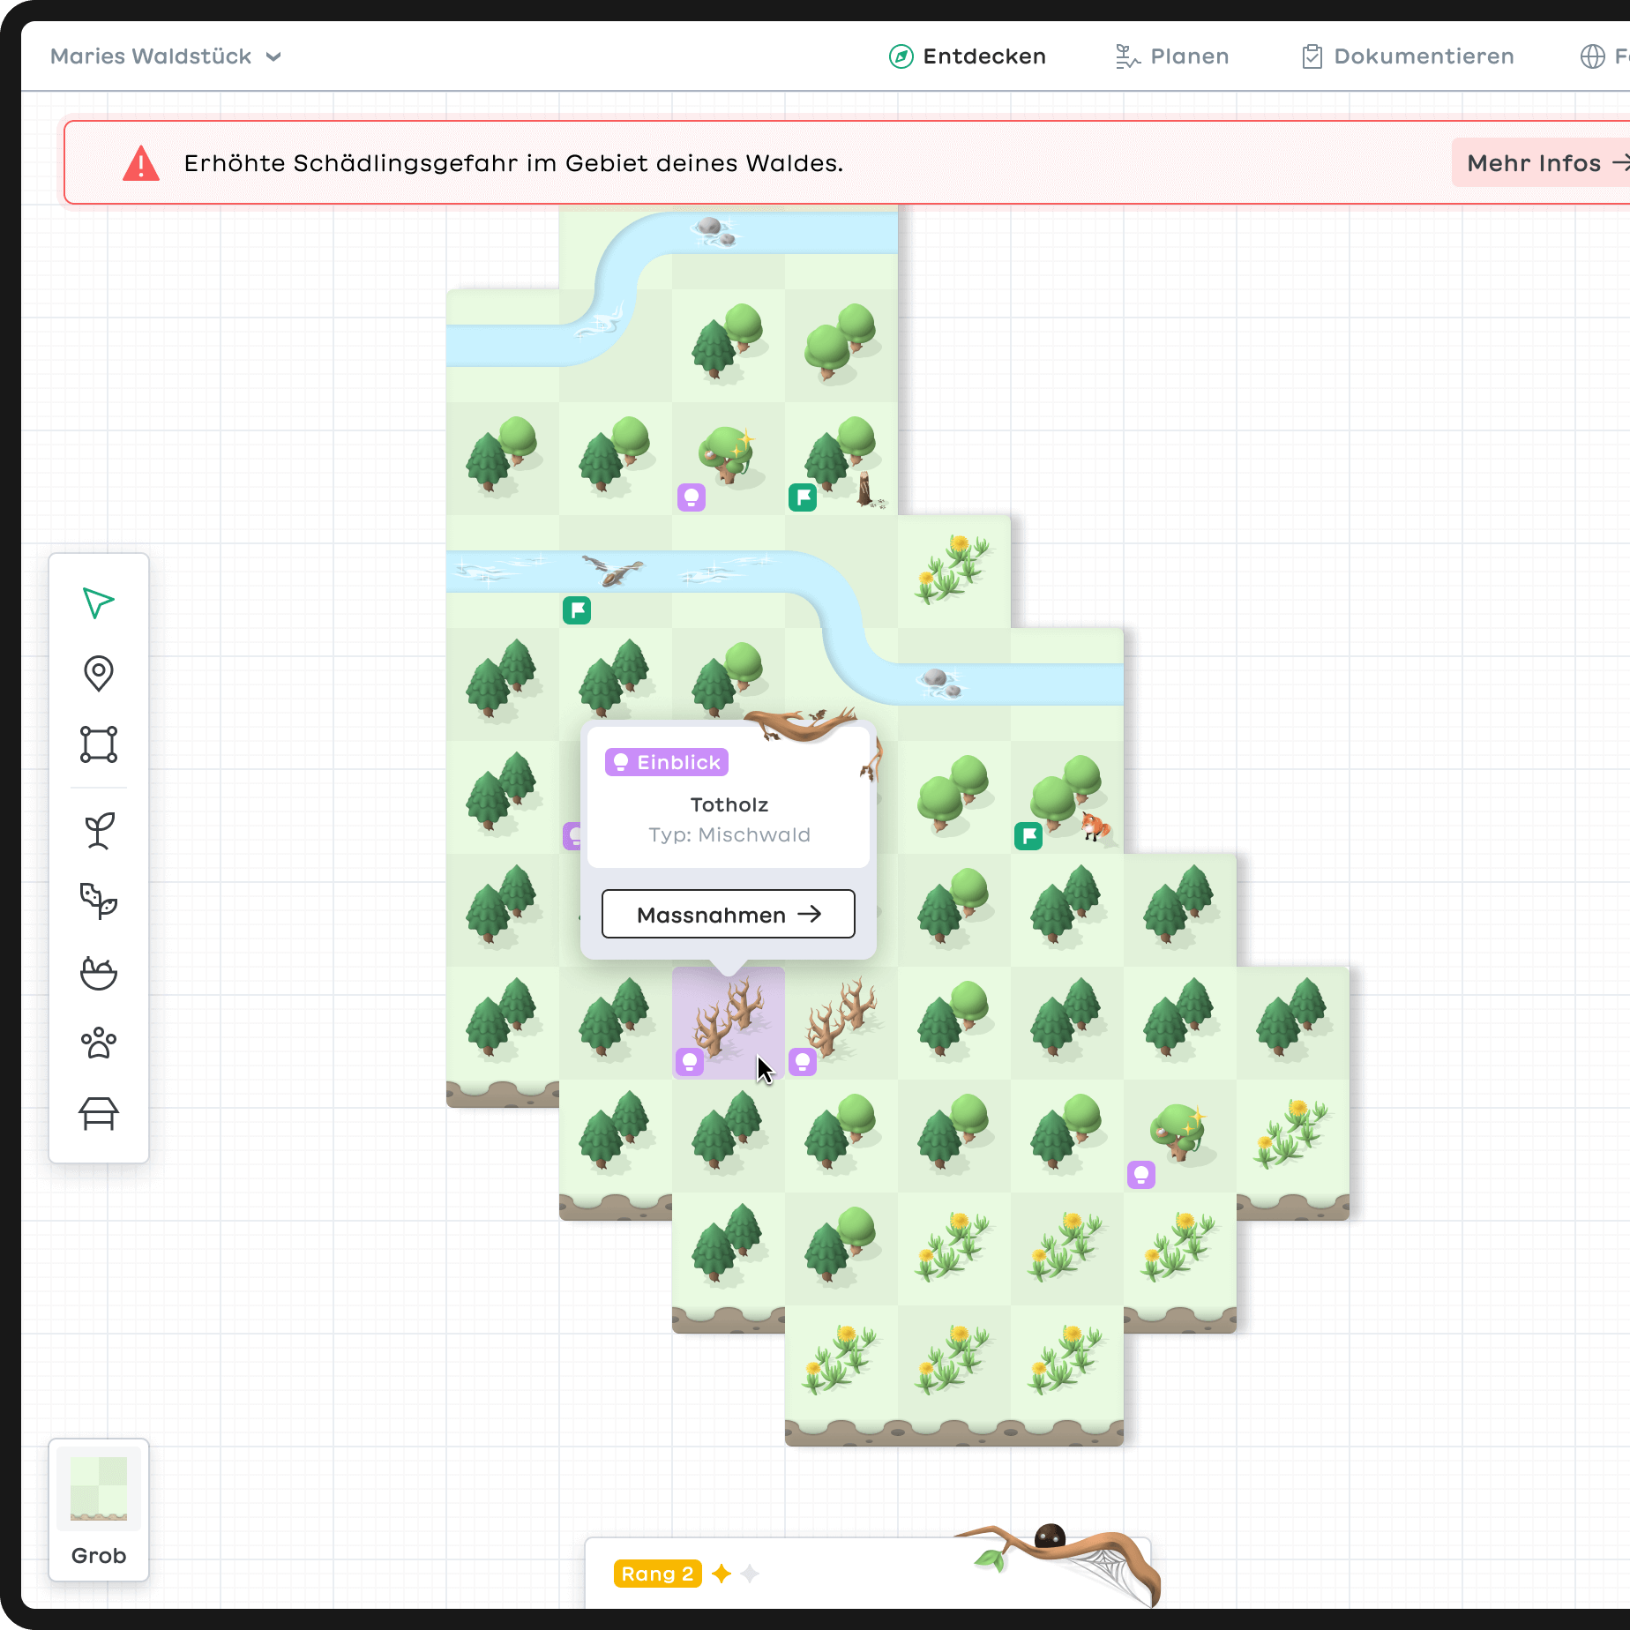Switch to the Entdecken tab
Image resolution: width=1630 pixels, height=1630 pixels.
pos(968,56)
